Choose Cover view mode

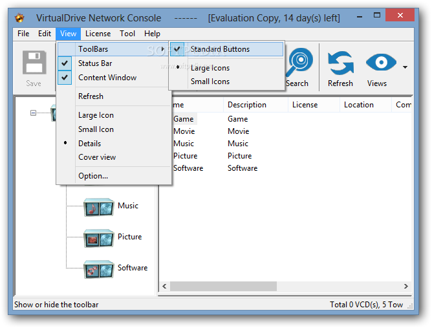tap(114, 157)
